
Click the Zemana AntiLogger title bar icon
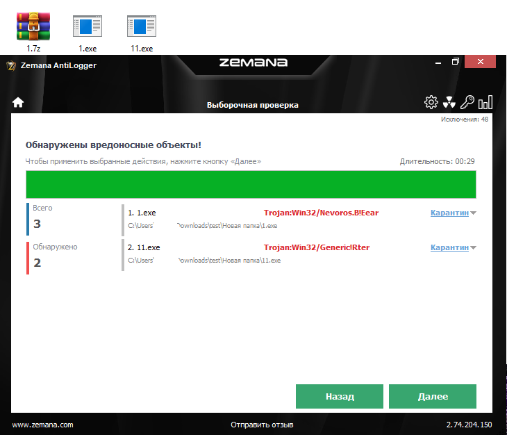11,65
